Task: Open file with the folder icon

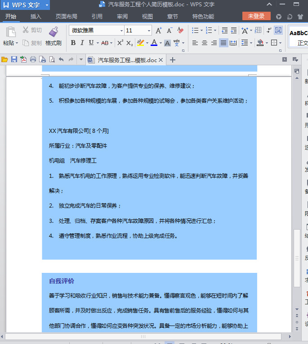Action: point(4,59)
